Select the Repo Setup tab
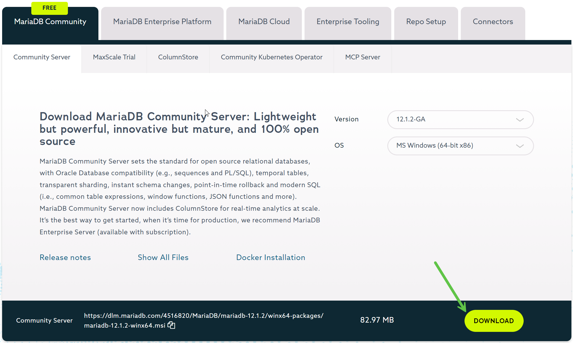 click(426, 22)
